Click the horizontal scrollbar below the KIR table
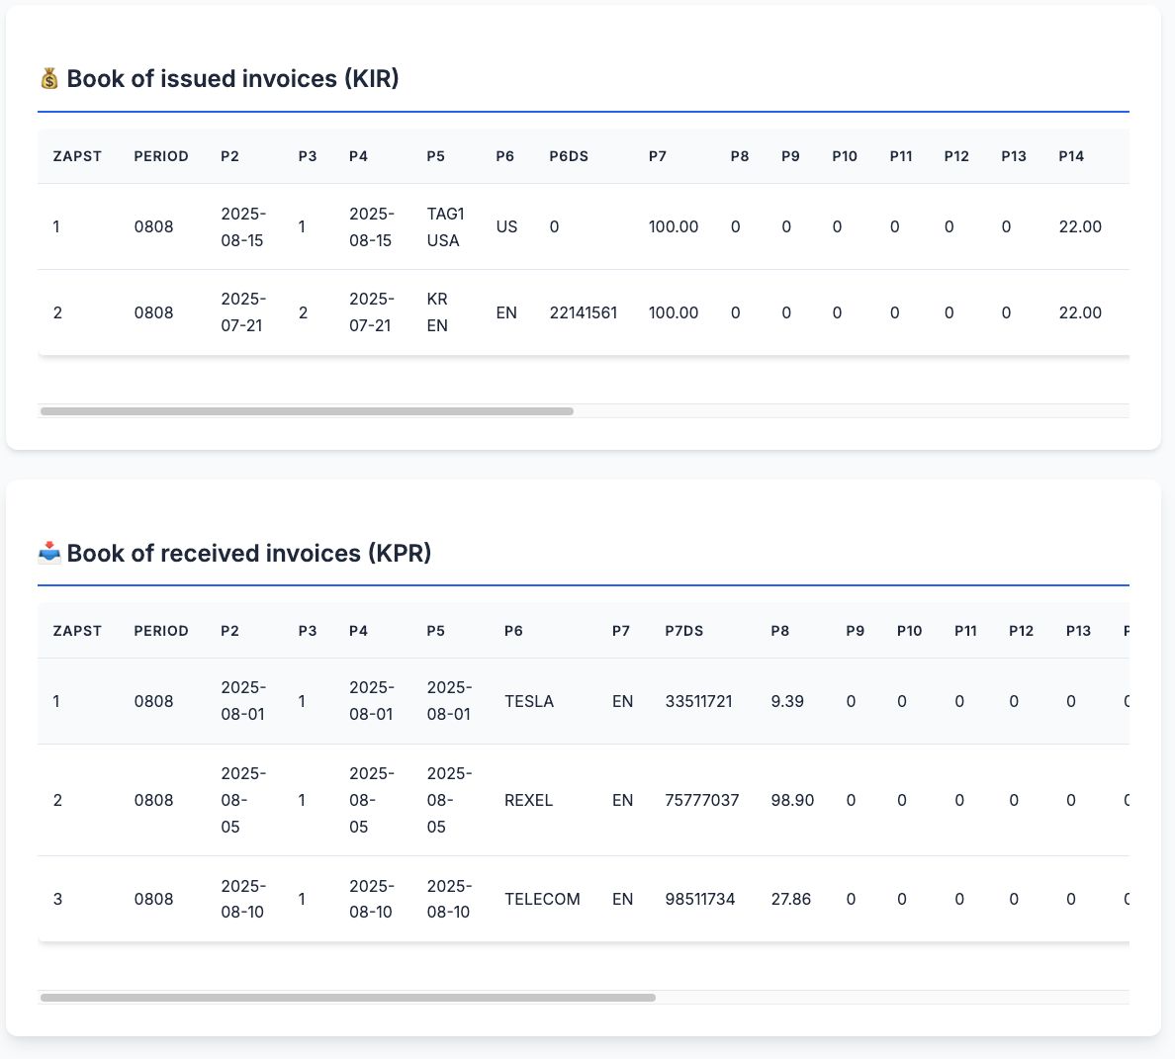 click(x=307, y=410)
